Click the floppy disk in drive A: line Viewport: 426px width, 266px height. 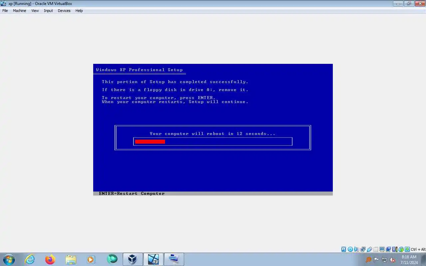click(x=175, y=90)
